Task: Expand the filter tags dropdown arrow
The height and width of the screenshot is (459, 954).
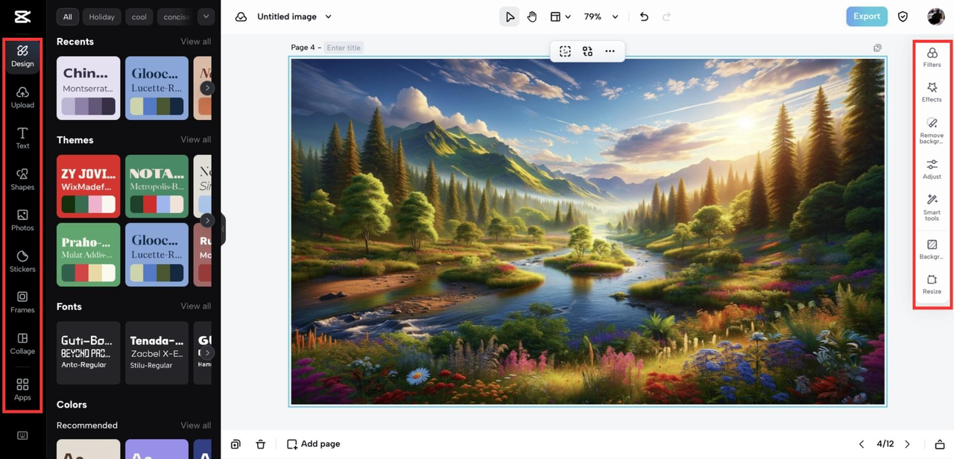Action: coord(206,16)
